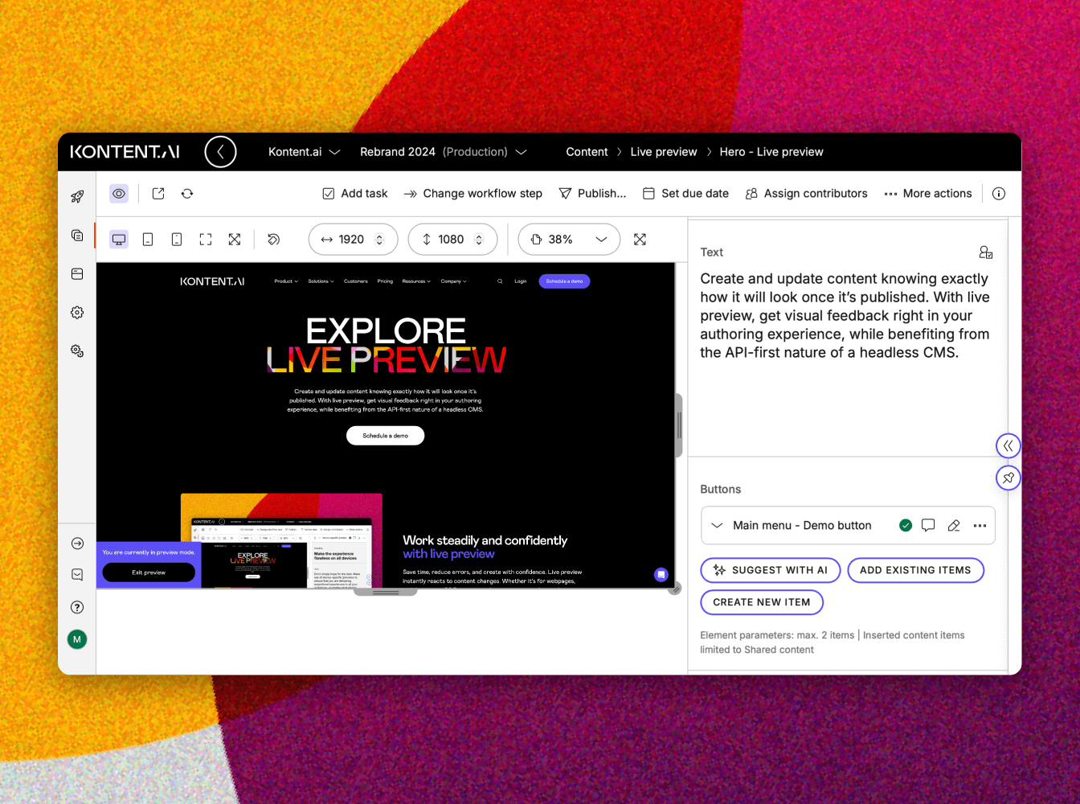Open preview in new window icon
This screenshot has height=804, width=1080.
coord(158,194)
